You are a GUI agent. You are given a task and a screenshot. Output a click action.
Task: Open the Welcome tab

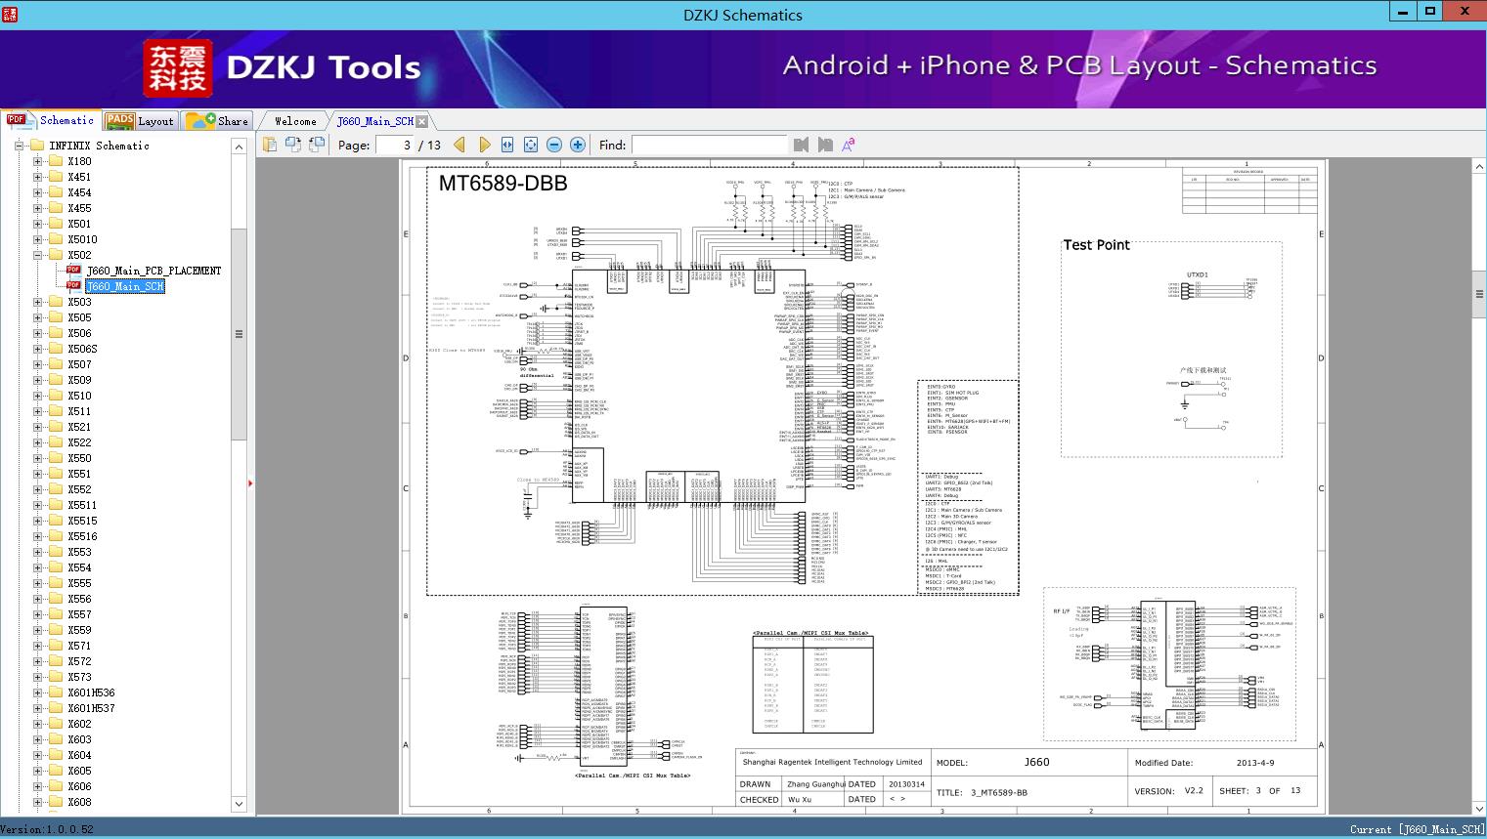[295, 121]
